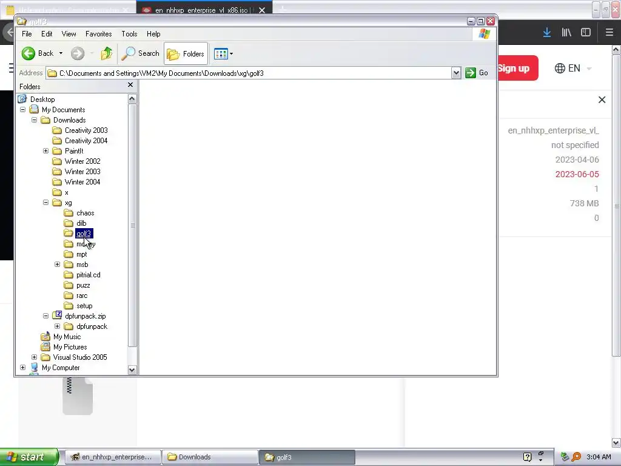
Task: Click folder tree scroll-down arrow
Action: pyautogui.click(x=132, y=370)
